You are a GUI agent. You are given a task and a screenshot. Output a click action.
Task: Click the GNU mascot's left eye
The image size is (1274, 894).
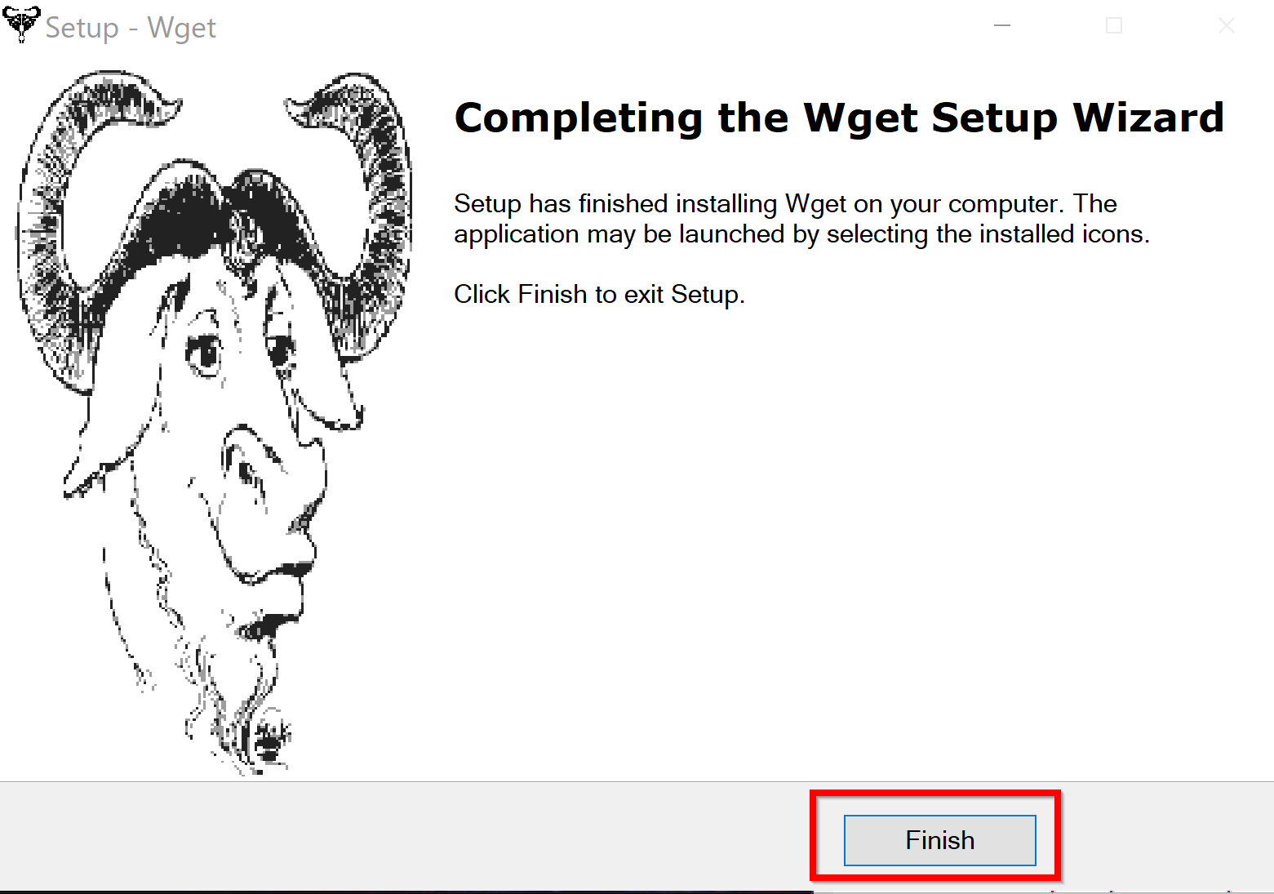[x=204, y=354]
